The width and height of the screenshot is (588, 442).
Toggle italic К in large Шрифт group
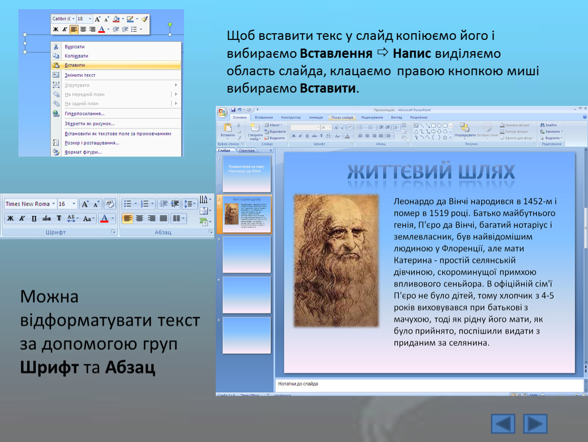22,218
